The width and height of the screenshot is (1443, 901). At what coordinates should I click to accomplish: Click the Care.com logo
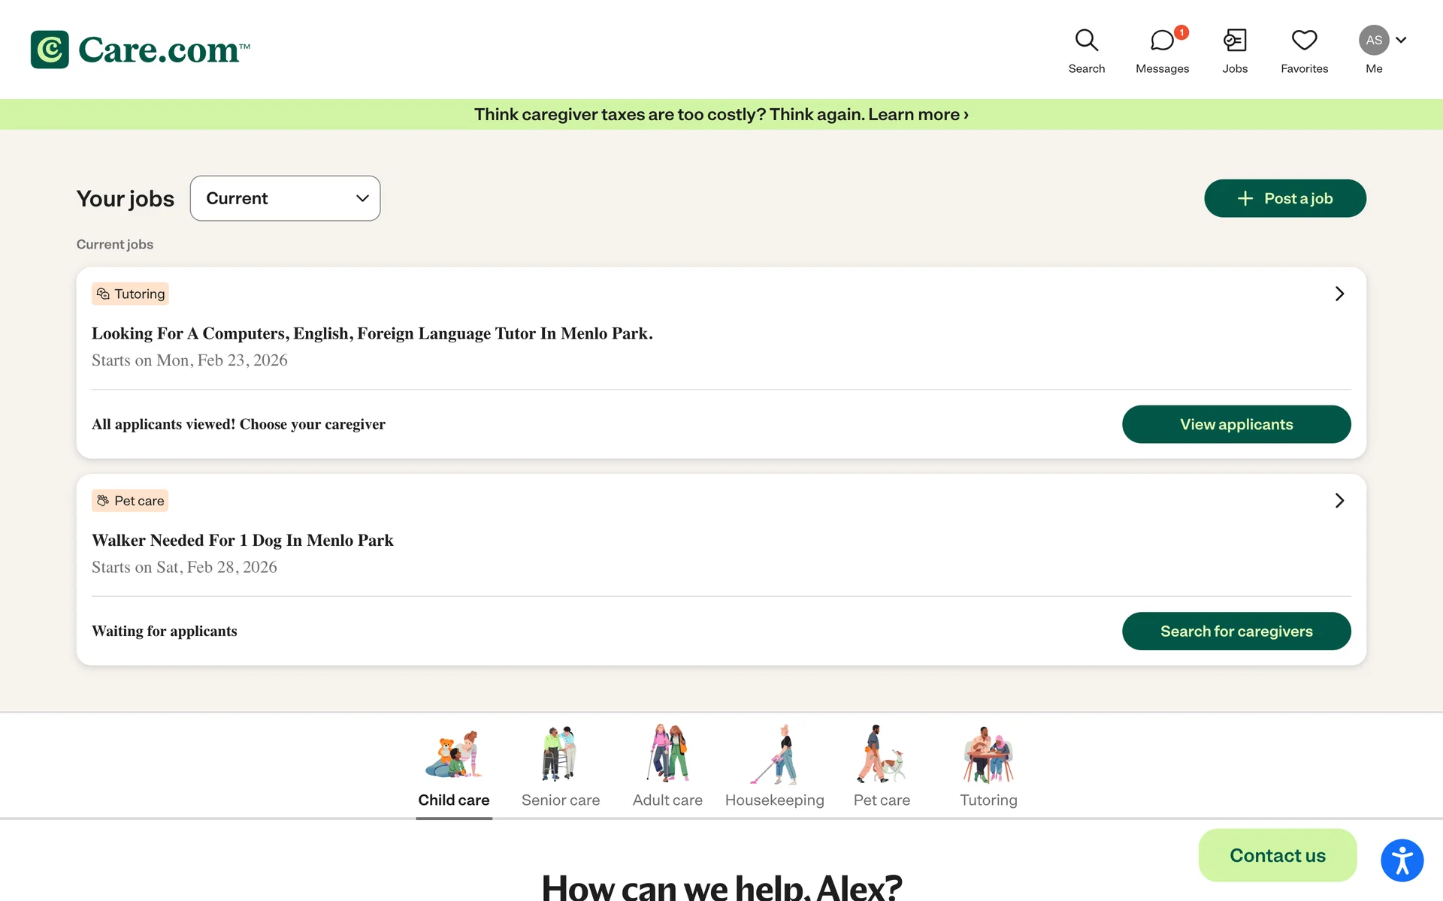click(141, 50)
